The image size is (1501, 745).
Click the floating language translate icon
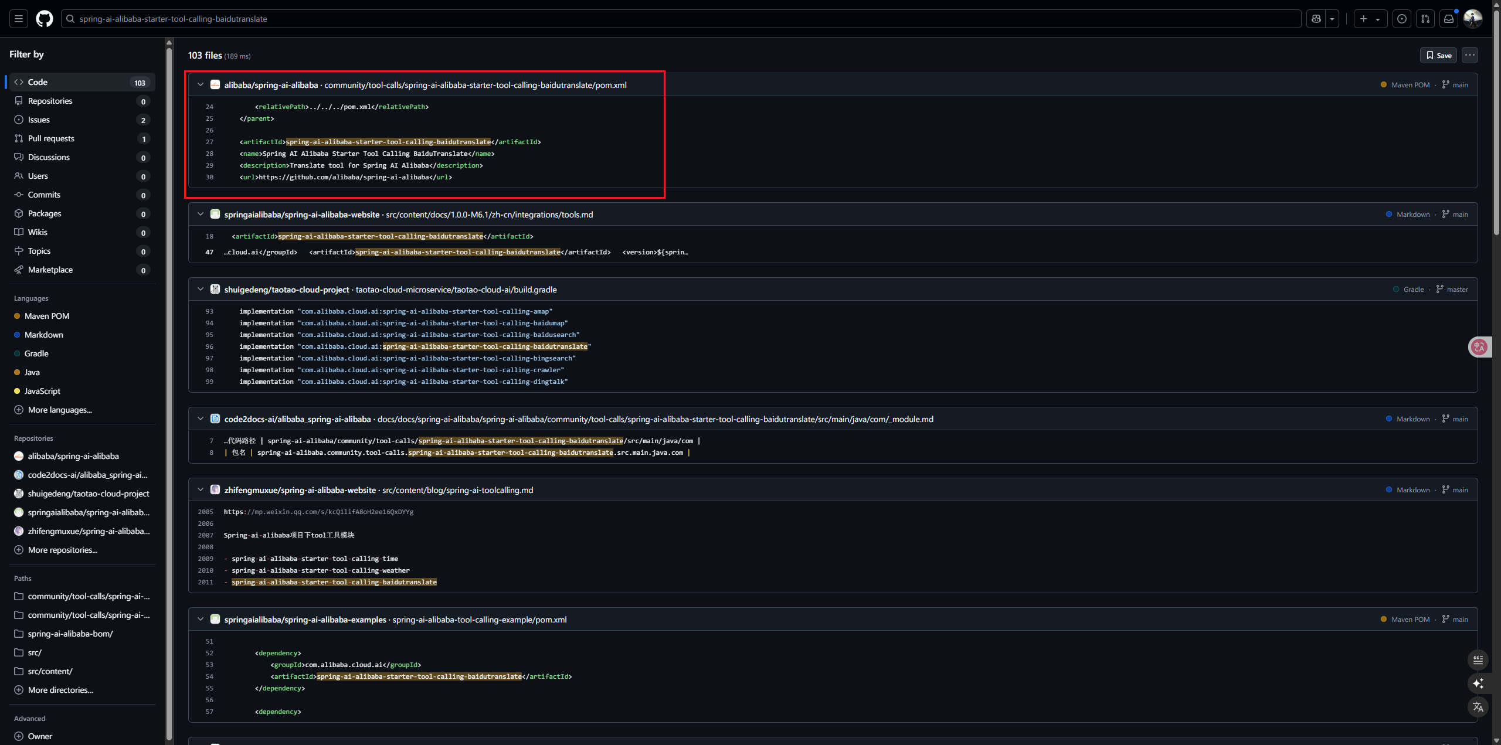1478,707
